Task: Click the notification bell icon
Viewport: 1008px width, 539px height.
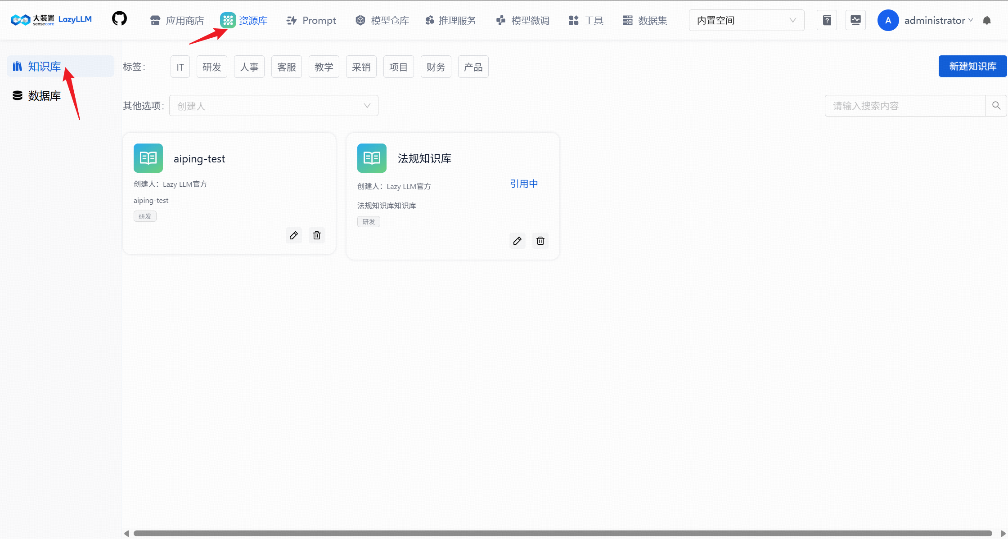Action: 987,20
